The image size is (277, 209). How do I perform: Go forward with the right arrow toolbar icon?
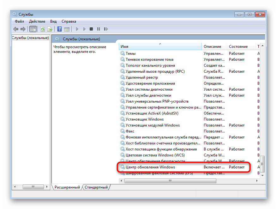23,29
